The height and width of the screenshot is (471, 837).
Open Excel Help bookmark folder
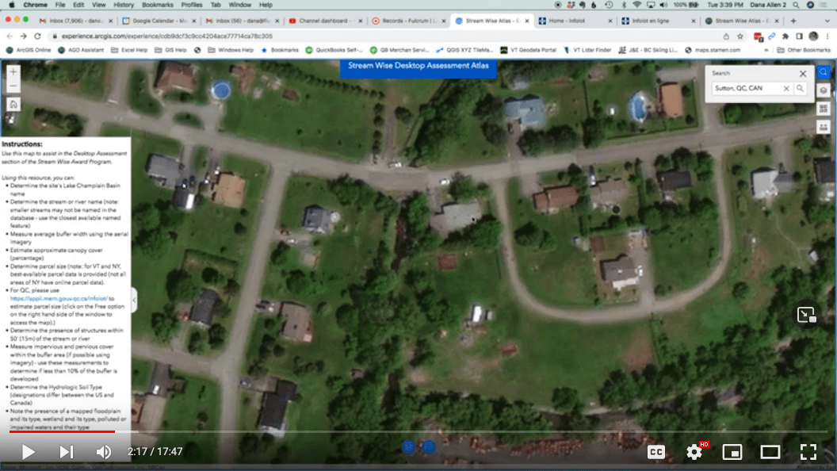point(129,50)
